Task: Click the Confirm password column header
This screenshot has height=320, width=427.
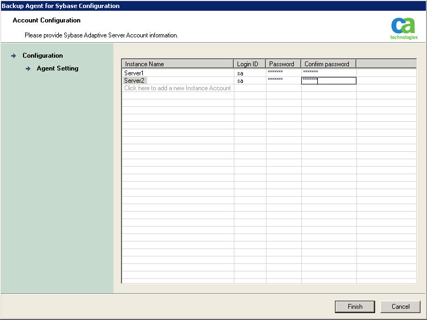Action: [329, 64]
